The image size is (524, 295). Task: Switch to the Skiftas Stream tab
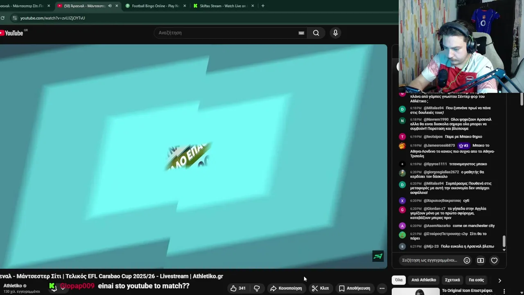(223, 6)
